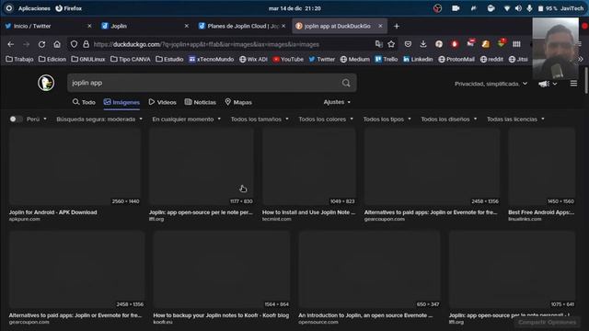This screenshot has width=589, height=331.
Task: Open Todos los colores color filter
Action: click(x=326, y=119)
